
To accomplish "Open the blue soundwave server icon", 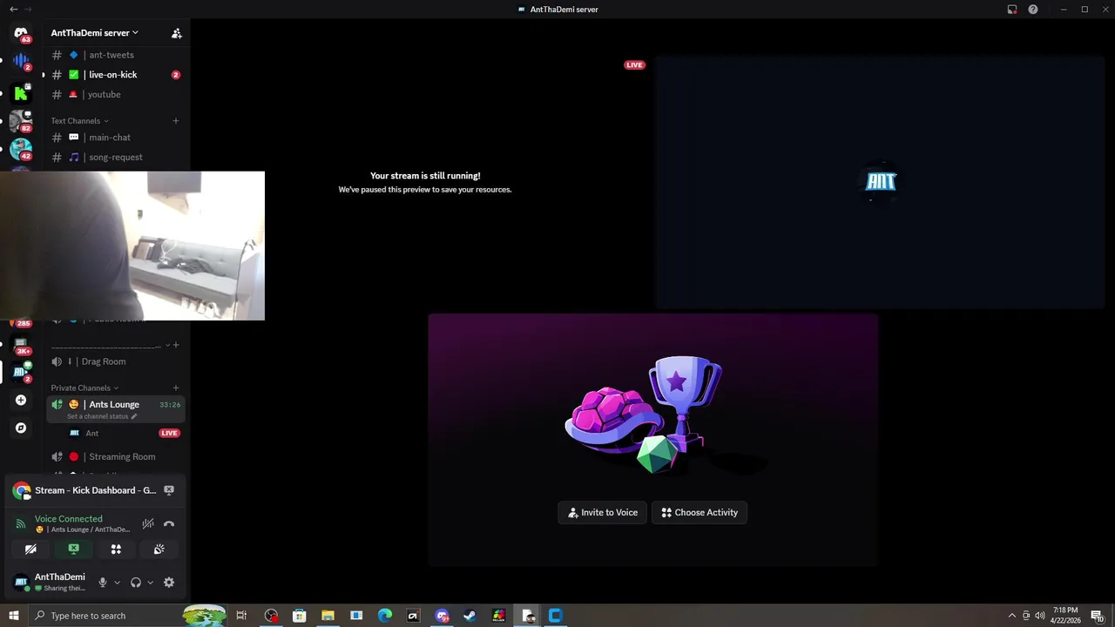I will coord(21,62).
